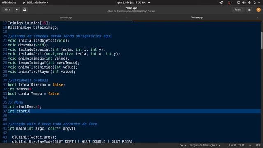Click the 'void tecladoEspecial' declaration line
This screenshot has height=148, width=263.
tap(56, 49)
